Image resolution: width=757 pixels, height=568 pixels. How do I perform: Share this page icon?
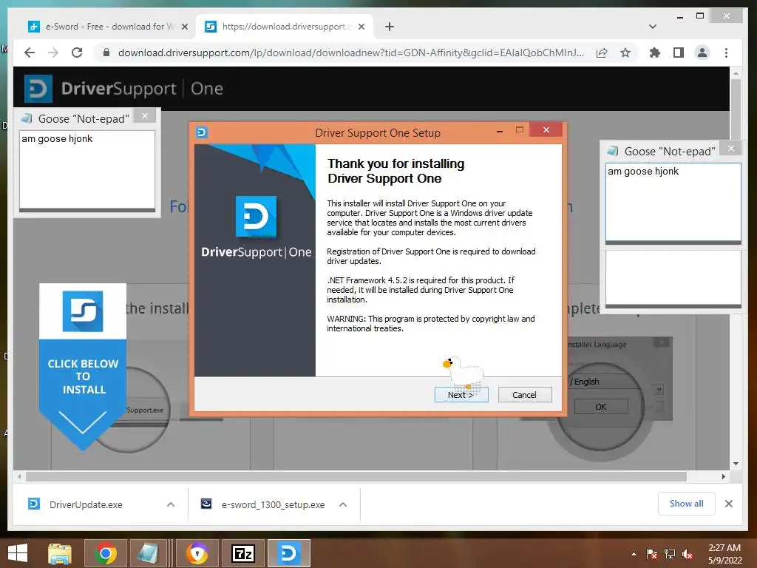click(x=602, y=53)
